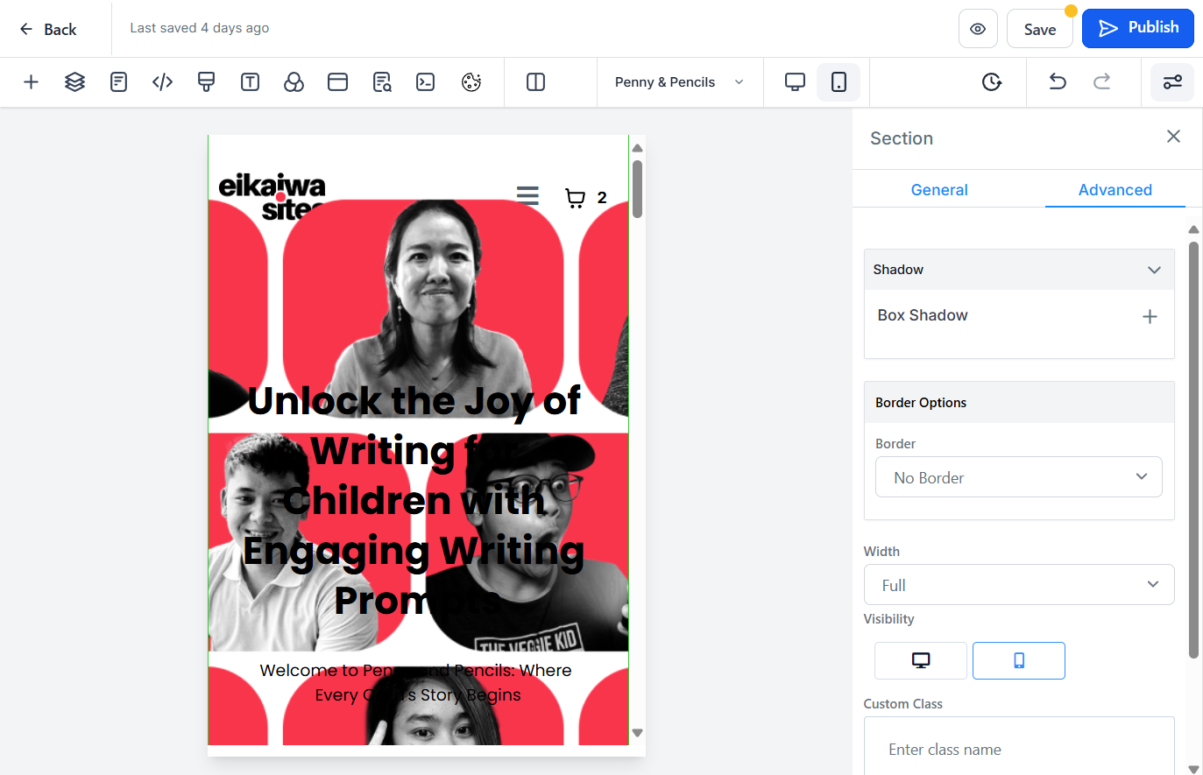This screenshot has height=775, width=1203.
Task: Click the Save button
Action: click(x=1040, y=29)
